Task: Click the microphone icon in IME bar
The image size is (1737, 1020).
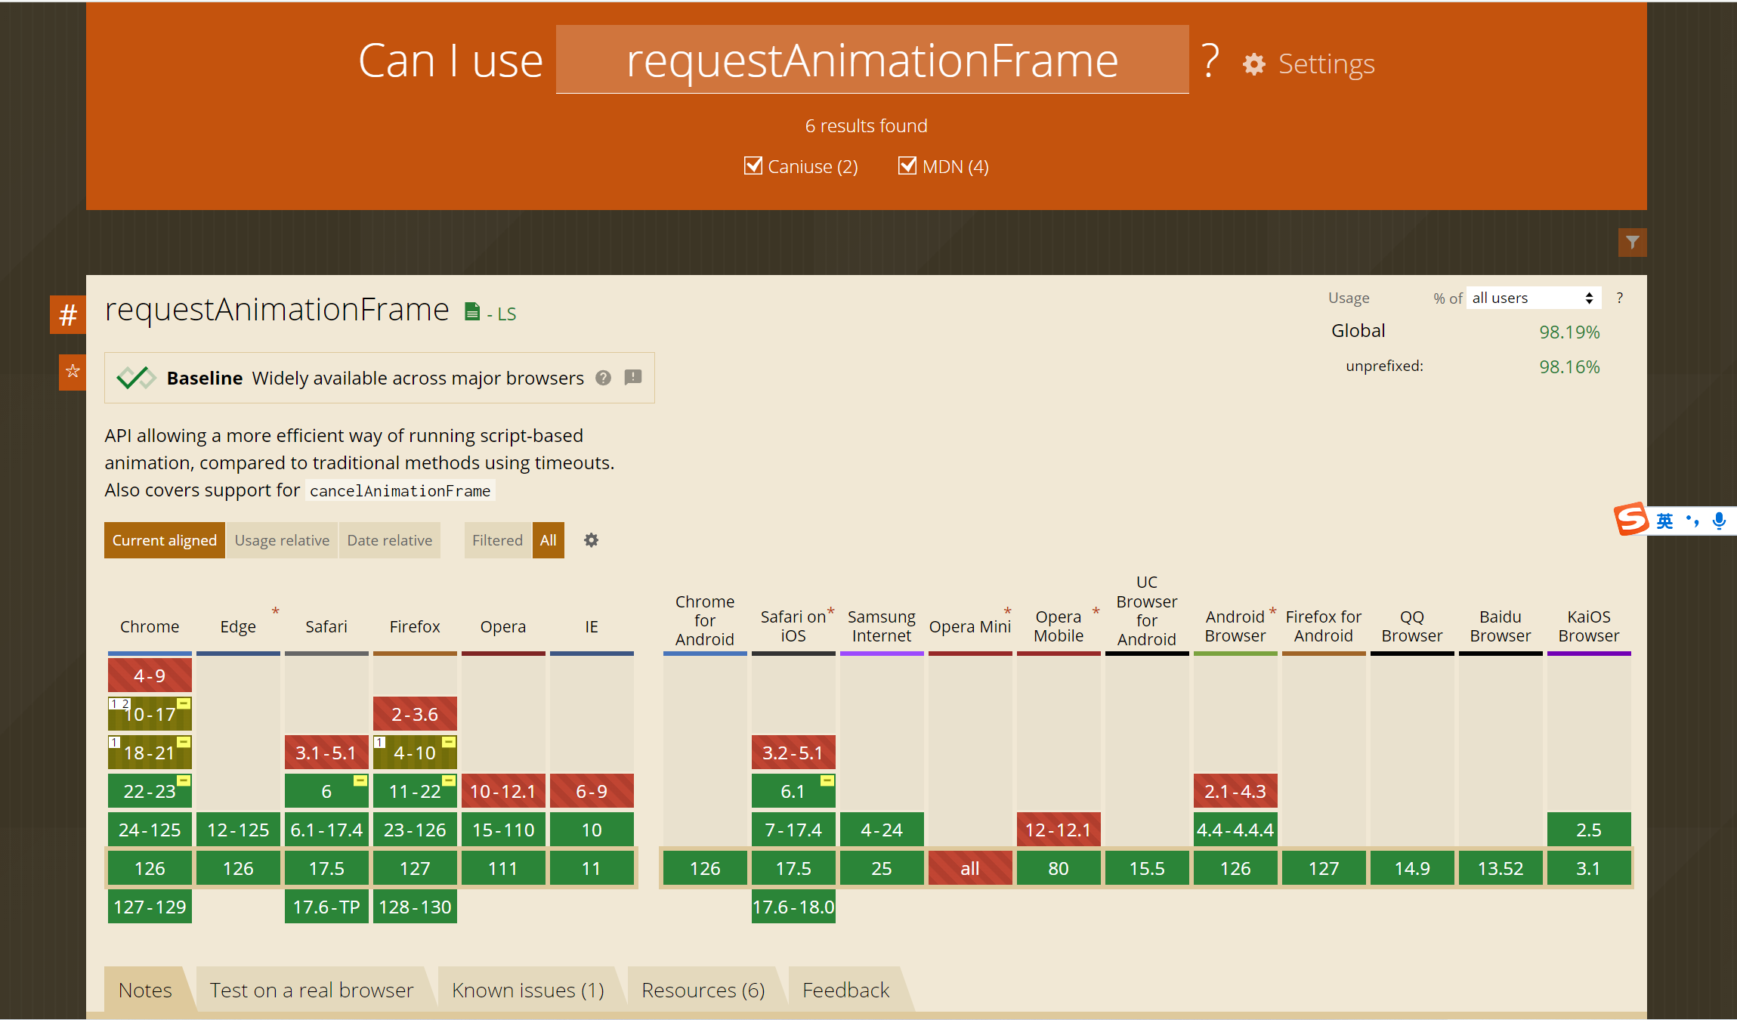Action: (1719, 521)
